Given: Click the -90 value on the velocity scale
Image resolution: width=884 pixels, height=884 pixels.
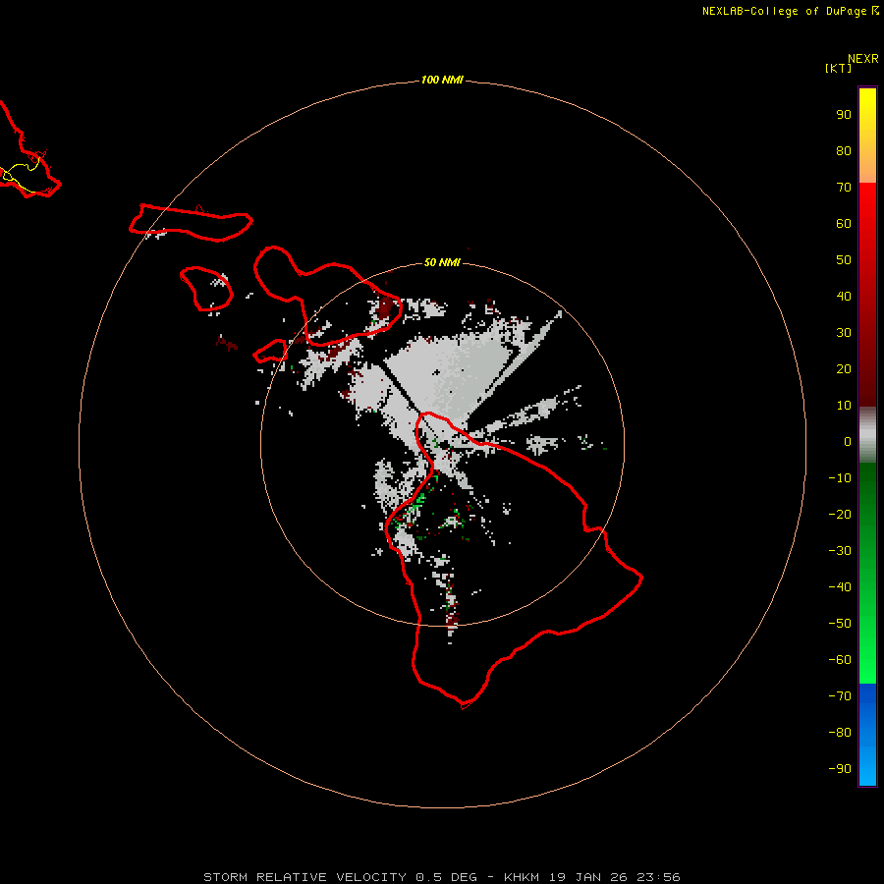Looking at the screenshot, I should (x=840, y=769).
